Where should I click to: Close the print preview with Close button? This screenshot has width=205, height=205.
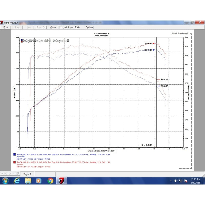53,27
